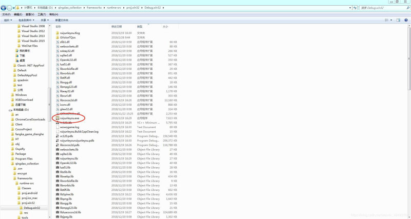Viewport: 411px width, 219px height.
Task: Select the vc120.pdb file icon
Action: [58, 136]
